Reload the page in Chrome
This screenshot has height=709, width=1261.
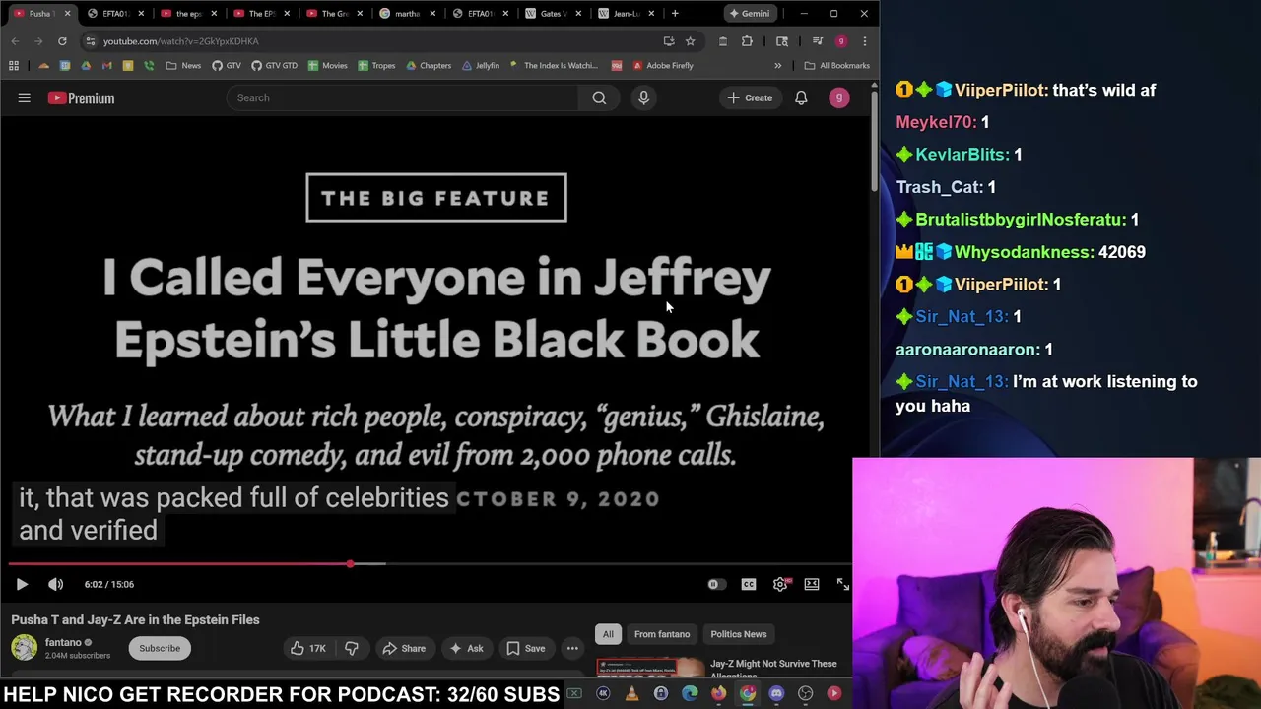[62, 41]
